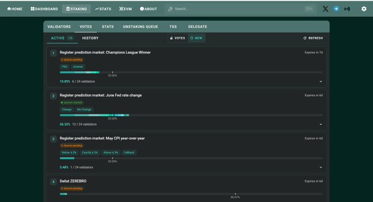Viewport: 373px width, 202px height.
Task: Select the Votes toggle button
Action: 177,38
